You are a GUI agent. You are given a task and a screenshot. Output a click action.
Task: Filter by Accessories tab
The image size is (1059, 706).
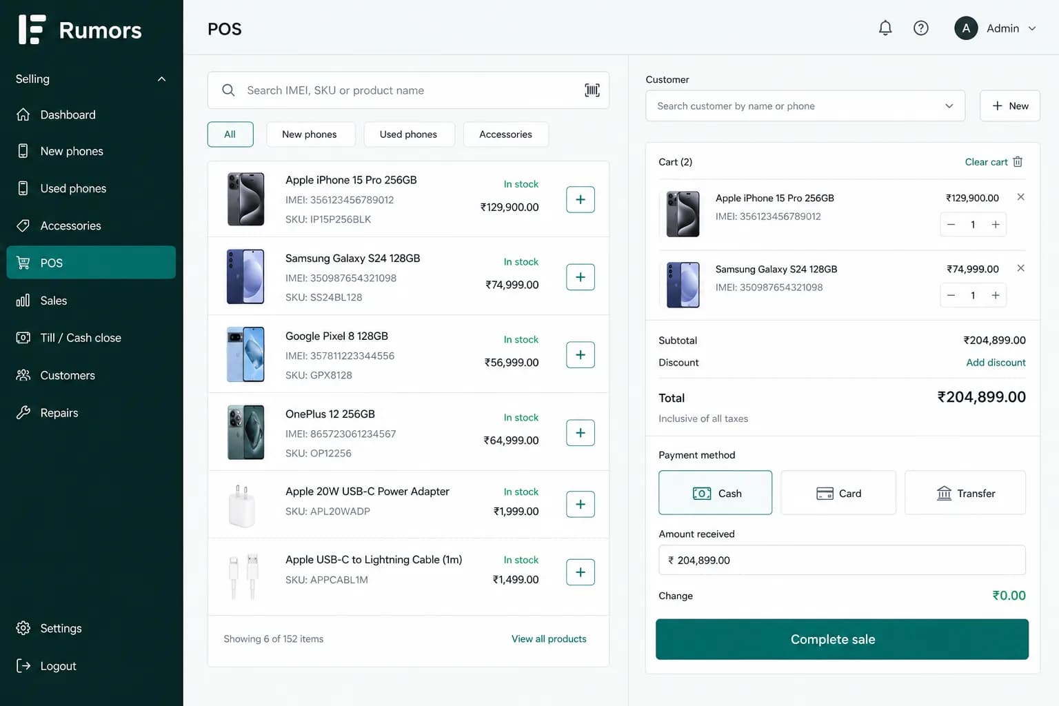[x=505, y=134]
